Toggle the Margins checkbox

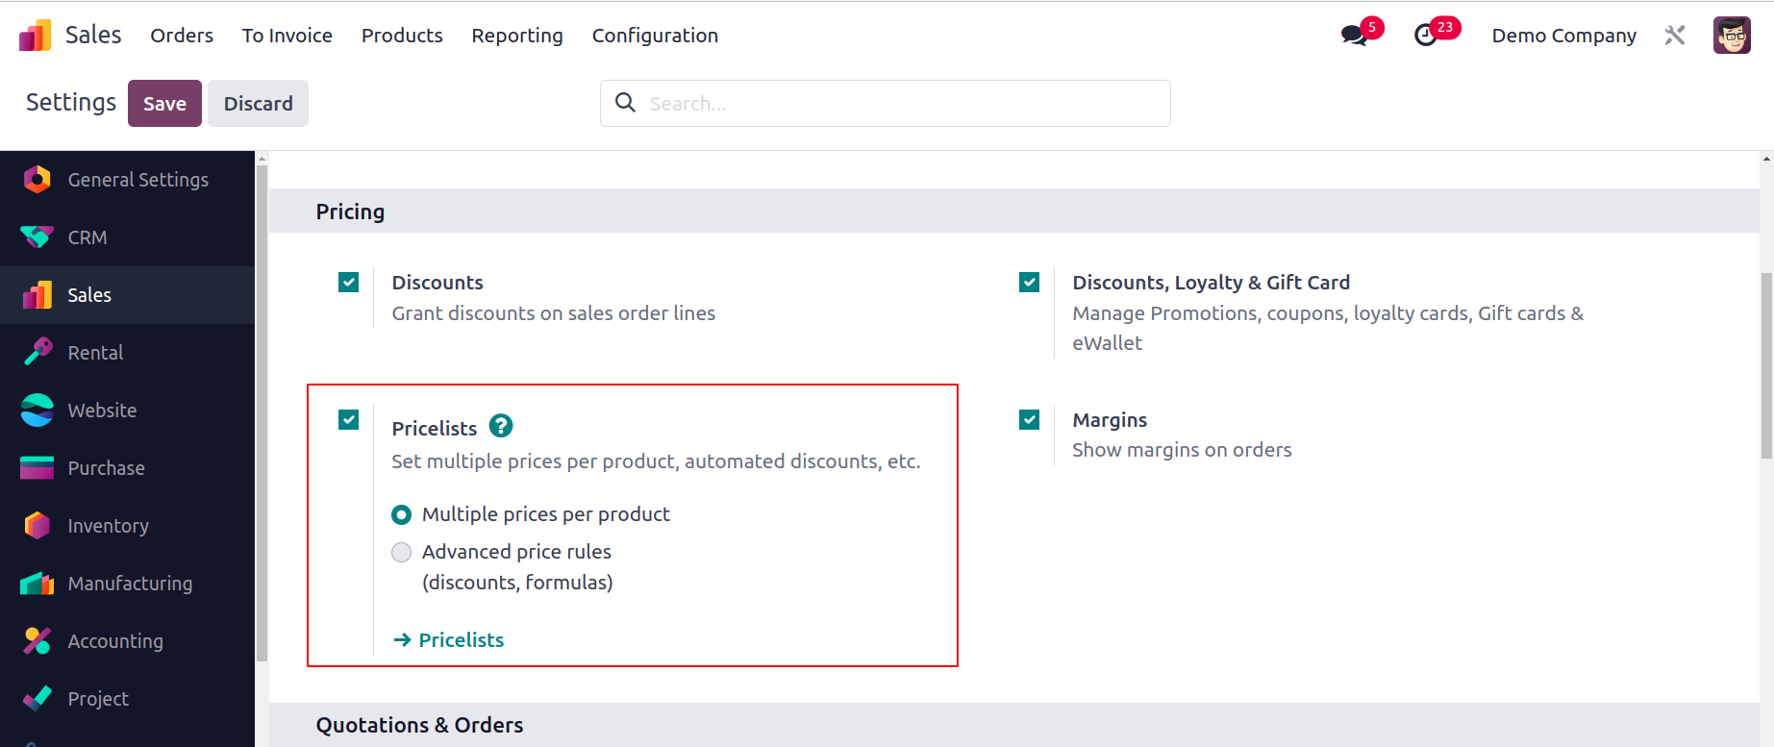point(1030,420)
